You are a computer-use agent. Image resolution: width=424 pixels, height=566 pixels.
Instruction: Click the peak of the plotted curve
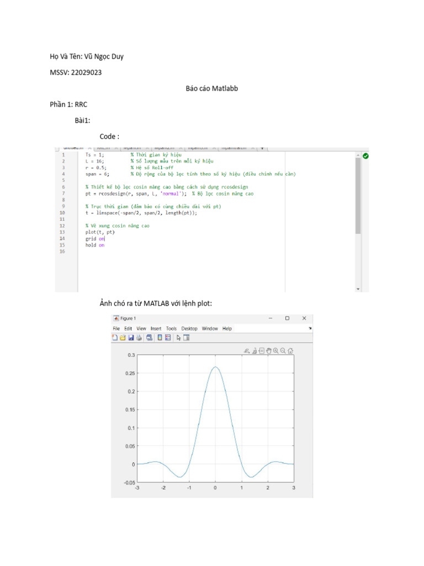coord(215,367)
